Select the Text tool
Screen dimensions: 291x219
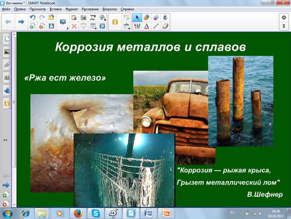tap(147, 26)
